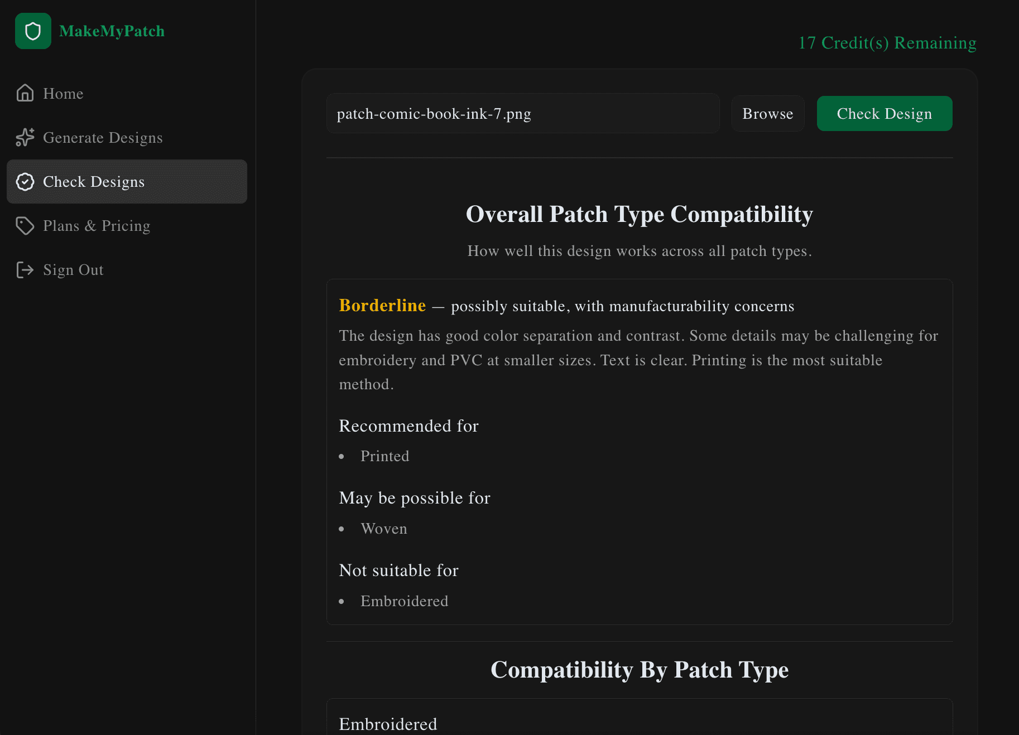Click the Overall Patch Type Compatibility card
Image resolution: width=1019 pixels, height=735 pixels.
tap(640, 452)
